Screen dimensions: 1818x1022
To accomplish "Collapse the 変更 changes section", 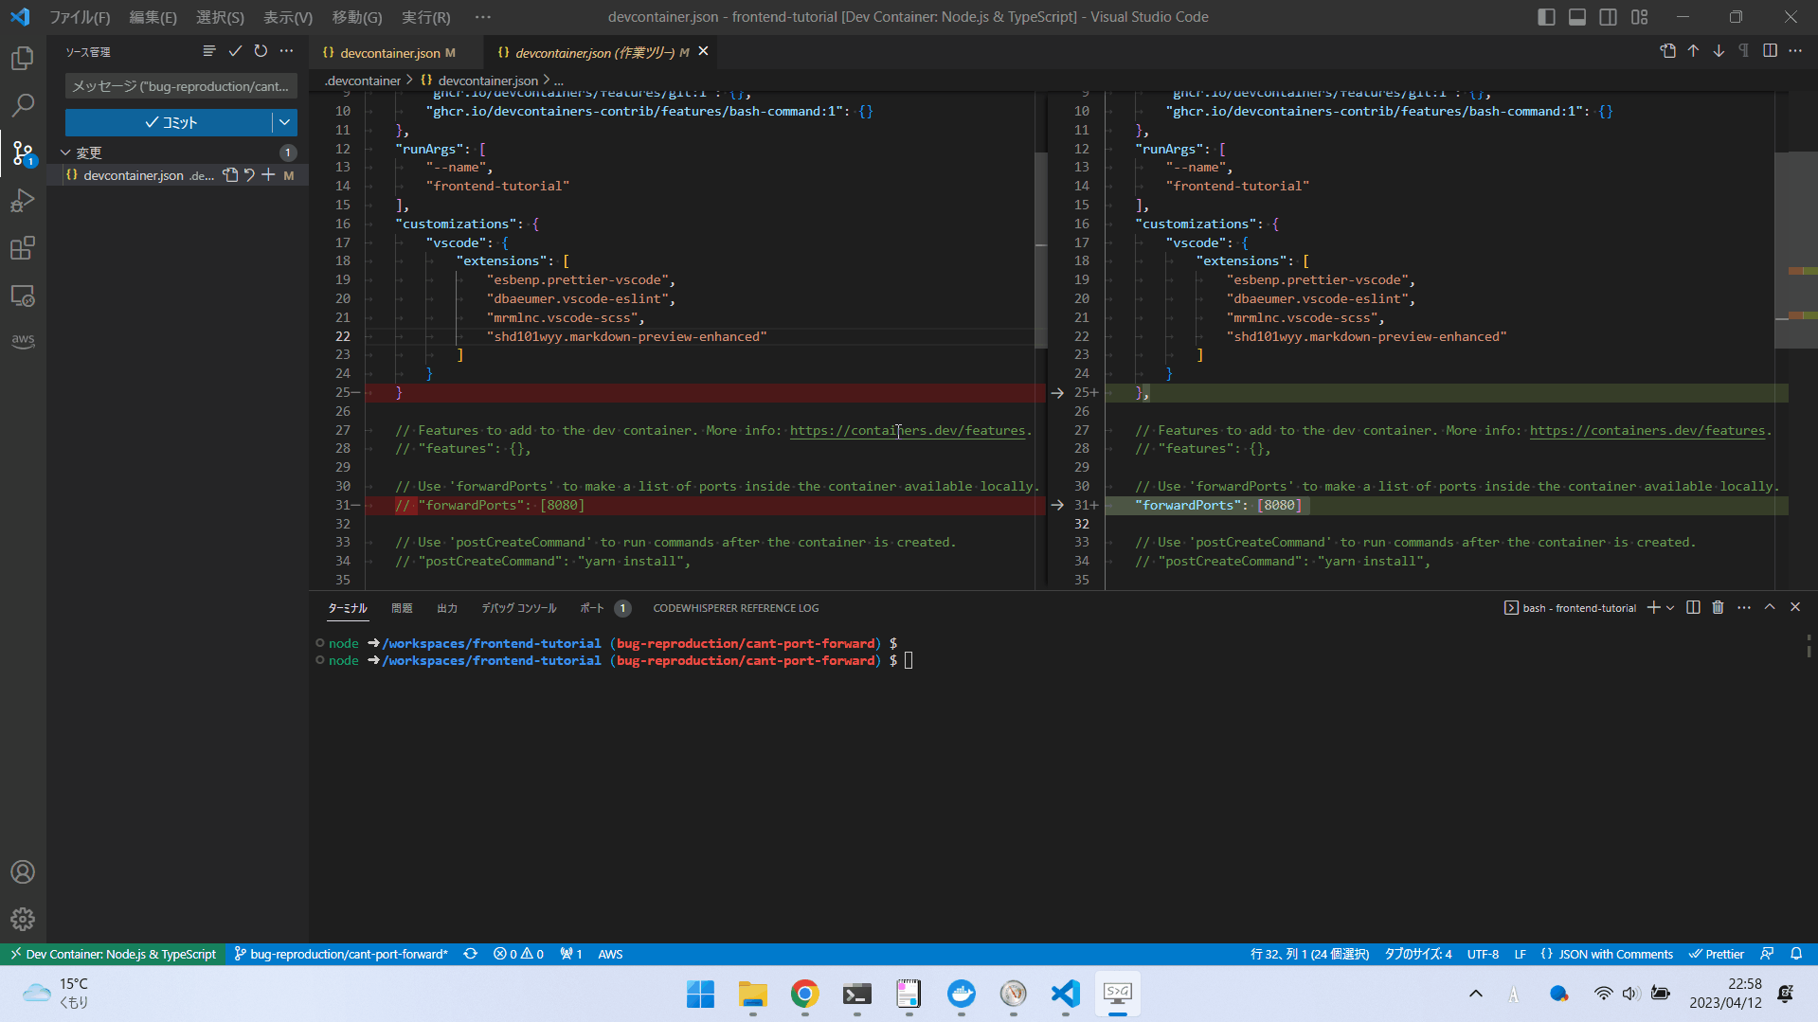I will 66,152.
